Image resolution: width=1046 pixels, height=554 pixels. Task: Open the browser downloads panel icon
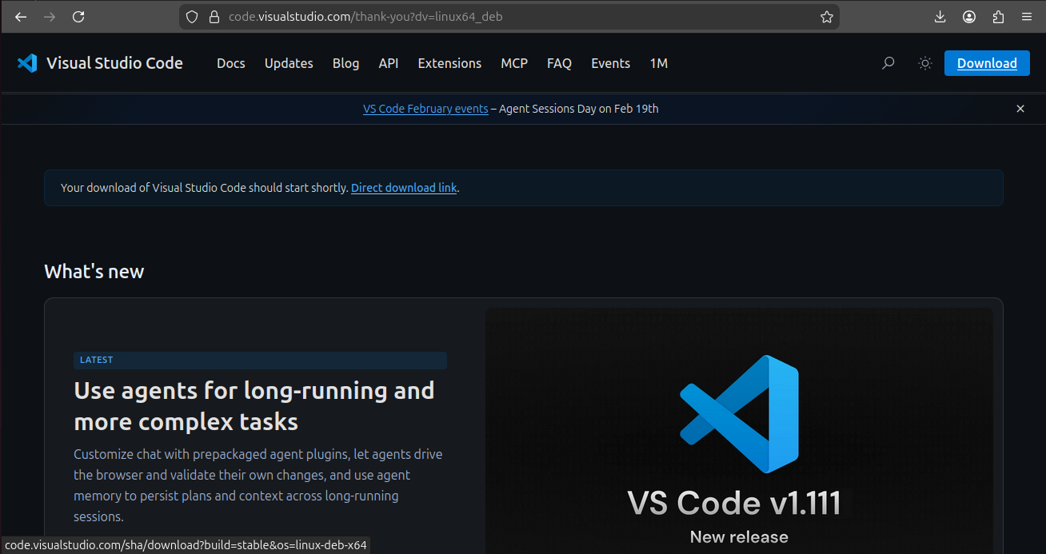[940, 17]
